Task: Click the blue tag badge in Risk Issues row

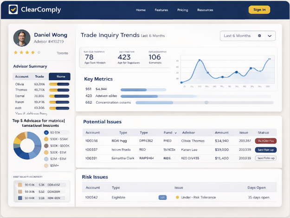Action: pos(162,197)
